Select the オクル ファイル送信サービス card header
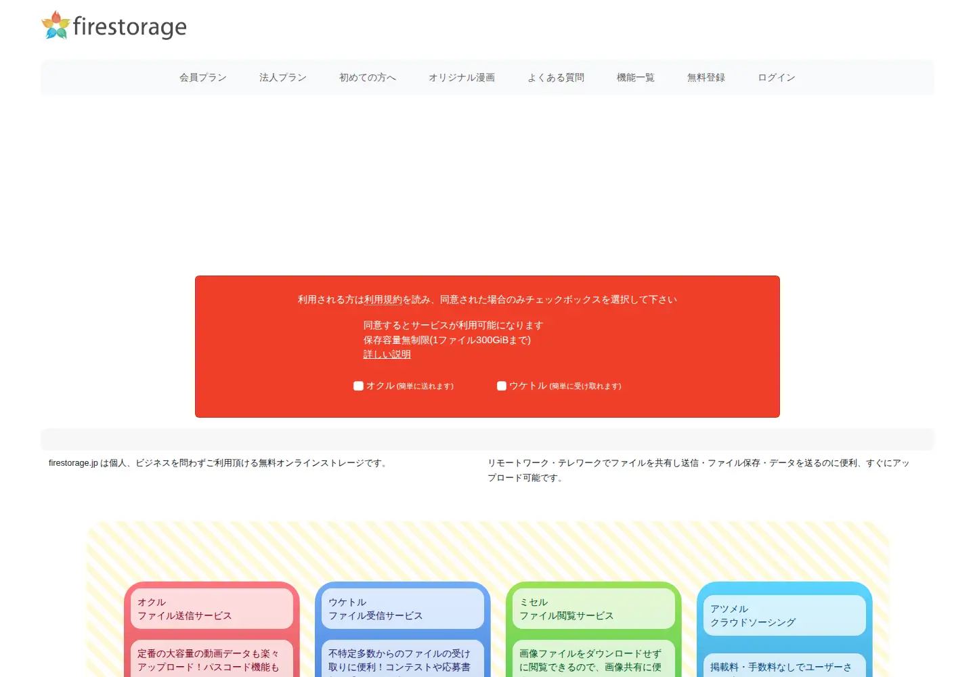 pyautogui.click(x=212, y=609)
